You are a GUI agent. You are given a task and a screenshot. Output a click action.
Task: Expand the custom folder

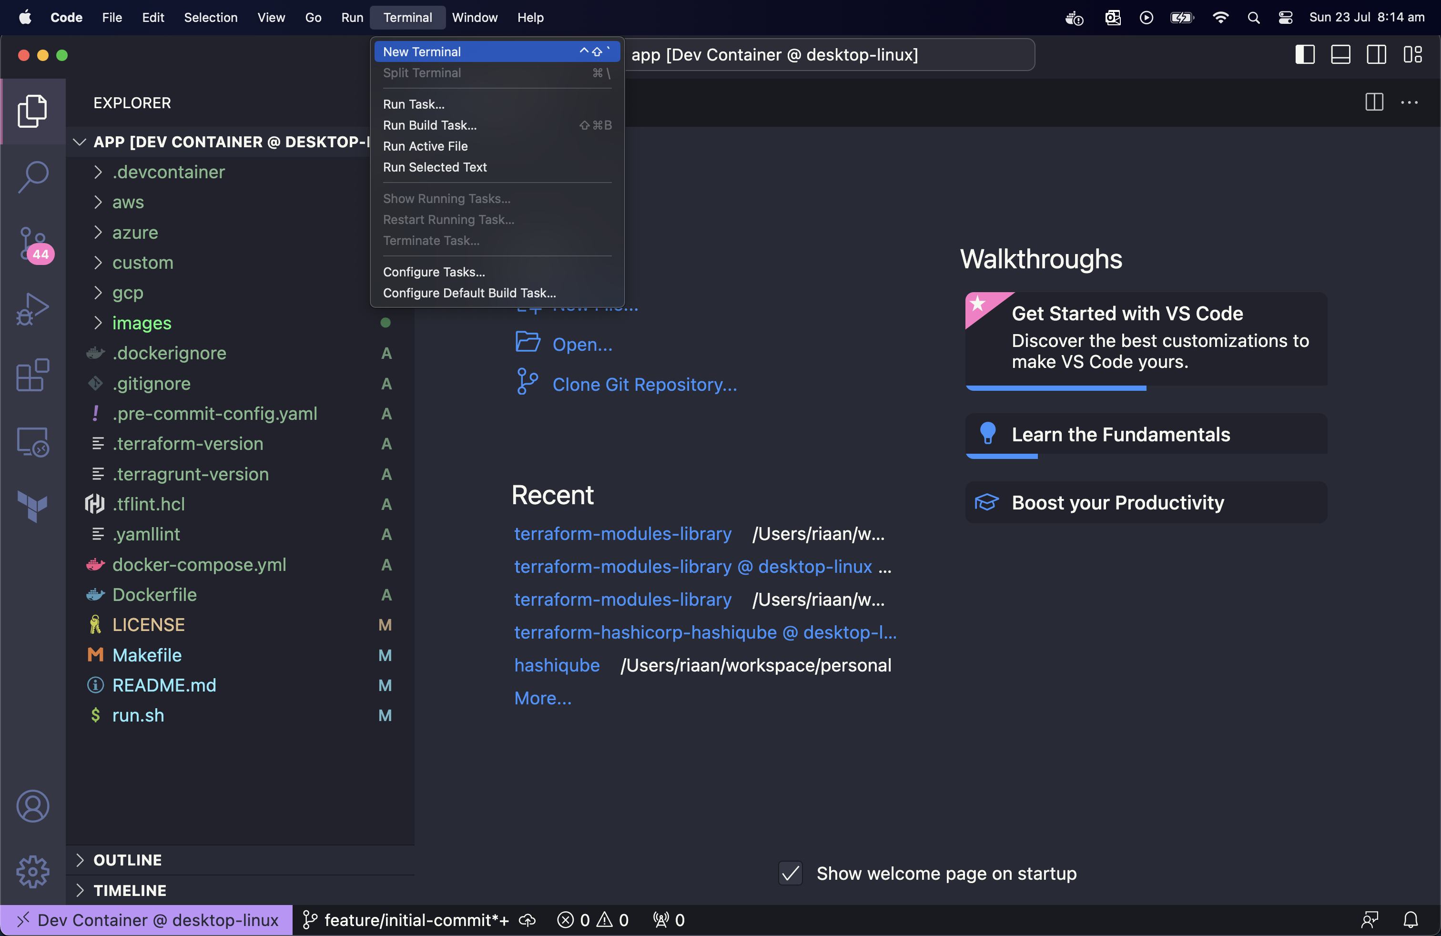click(98, 262)
